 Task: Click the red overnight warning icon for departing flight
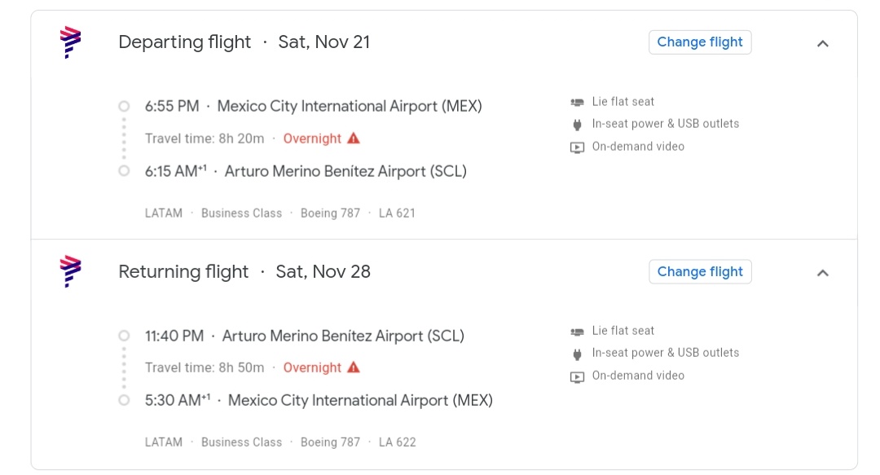pyautogui.click(x=354, y=139)
